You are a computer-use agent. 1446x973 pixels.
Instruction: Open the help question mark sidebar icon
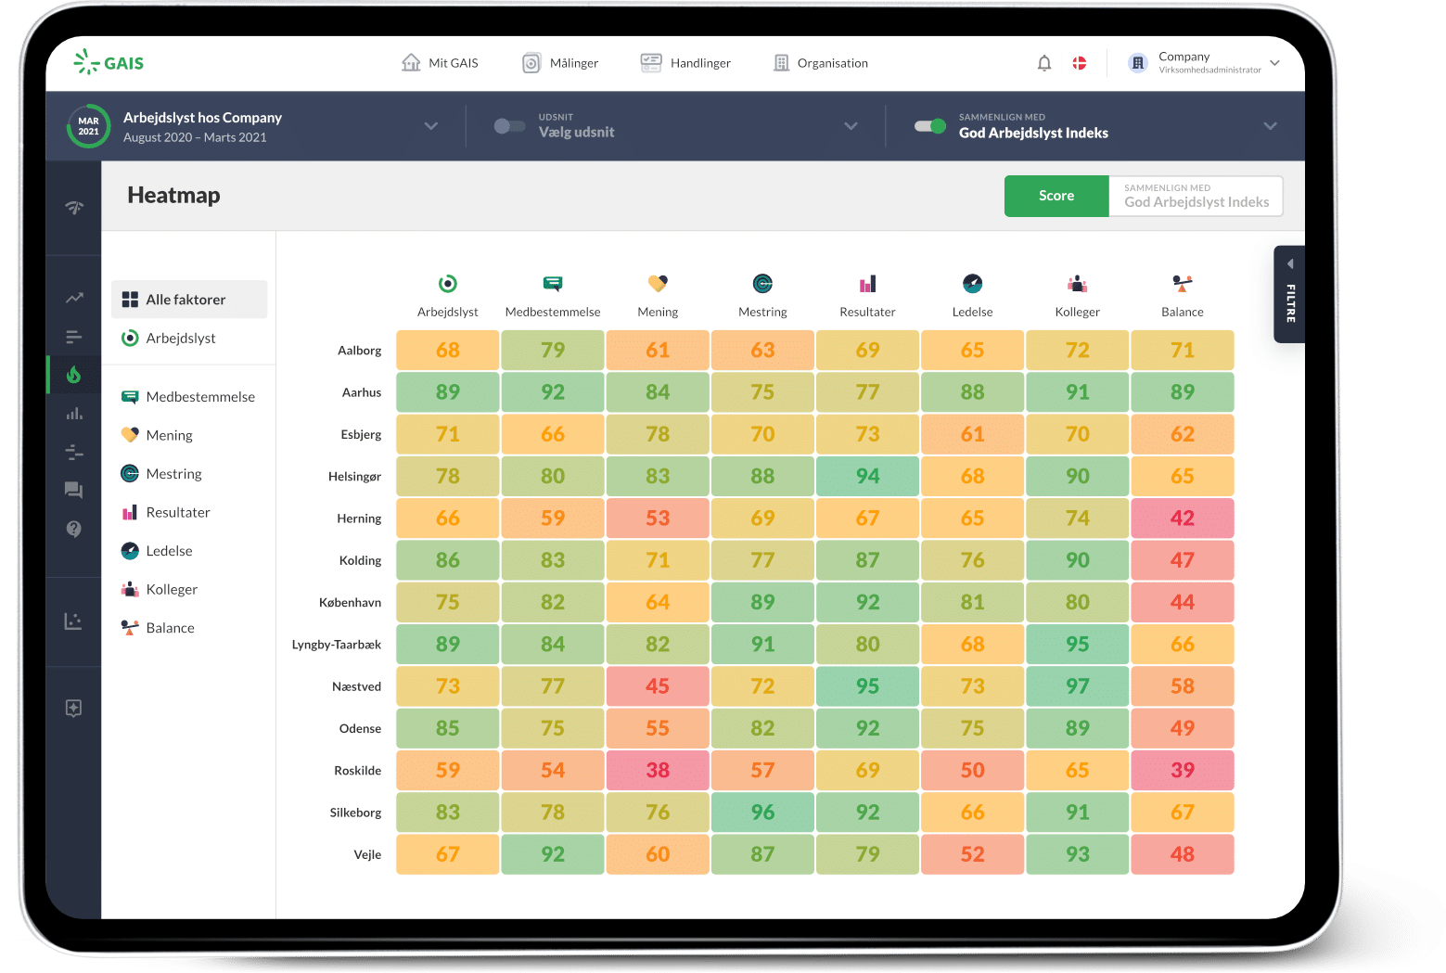click(74, 529)
